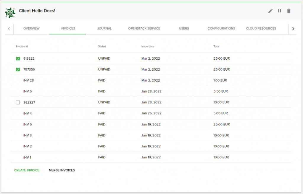The image size is (303, 194).
Task: Go to the Users tab
Action: click(x=184, y=28)
